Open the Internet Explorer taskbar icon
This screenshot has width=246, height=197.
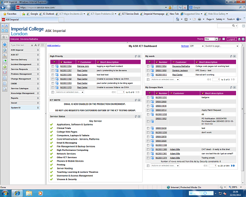click(17, 192)
